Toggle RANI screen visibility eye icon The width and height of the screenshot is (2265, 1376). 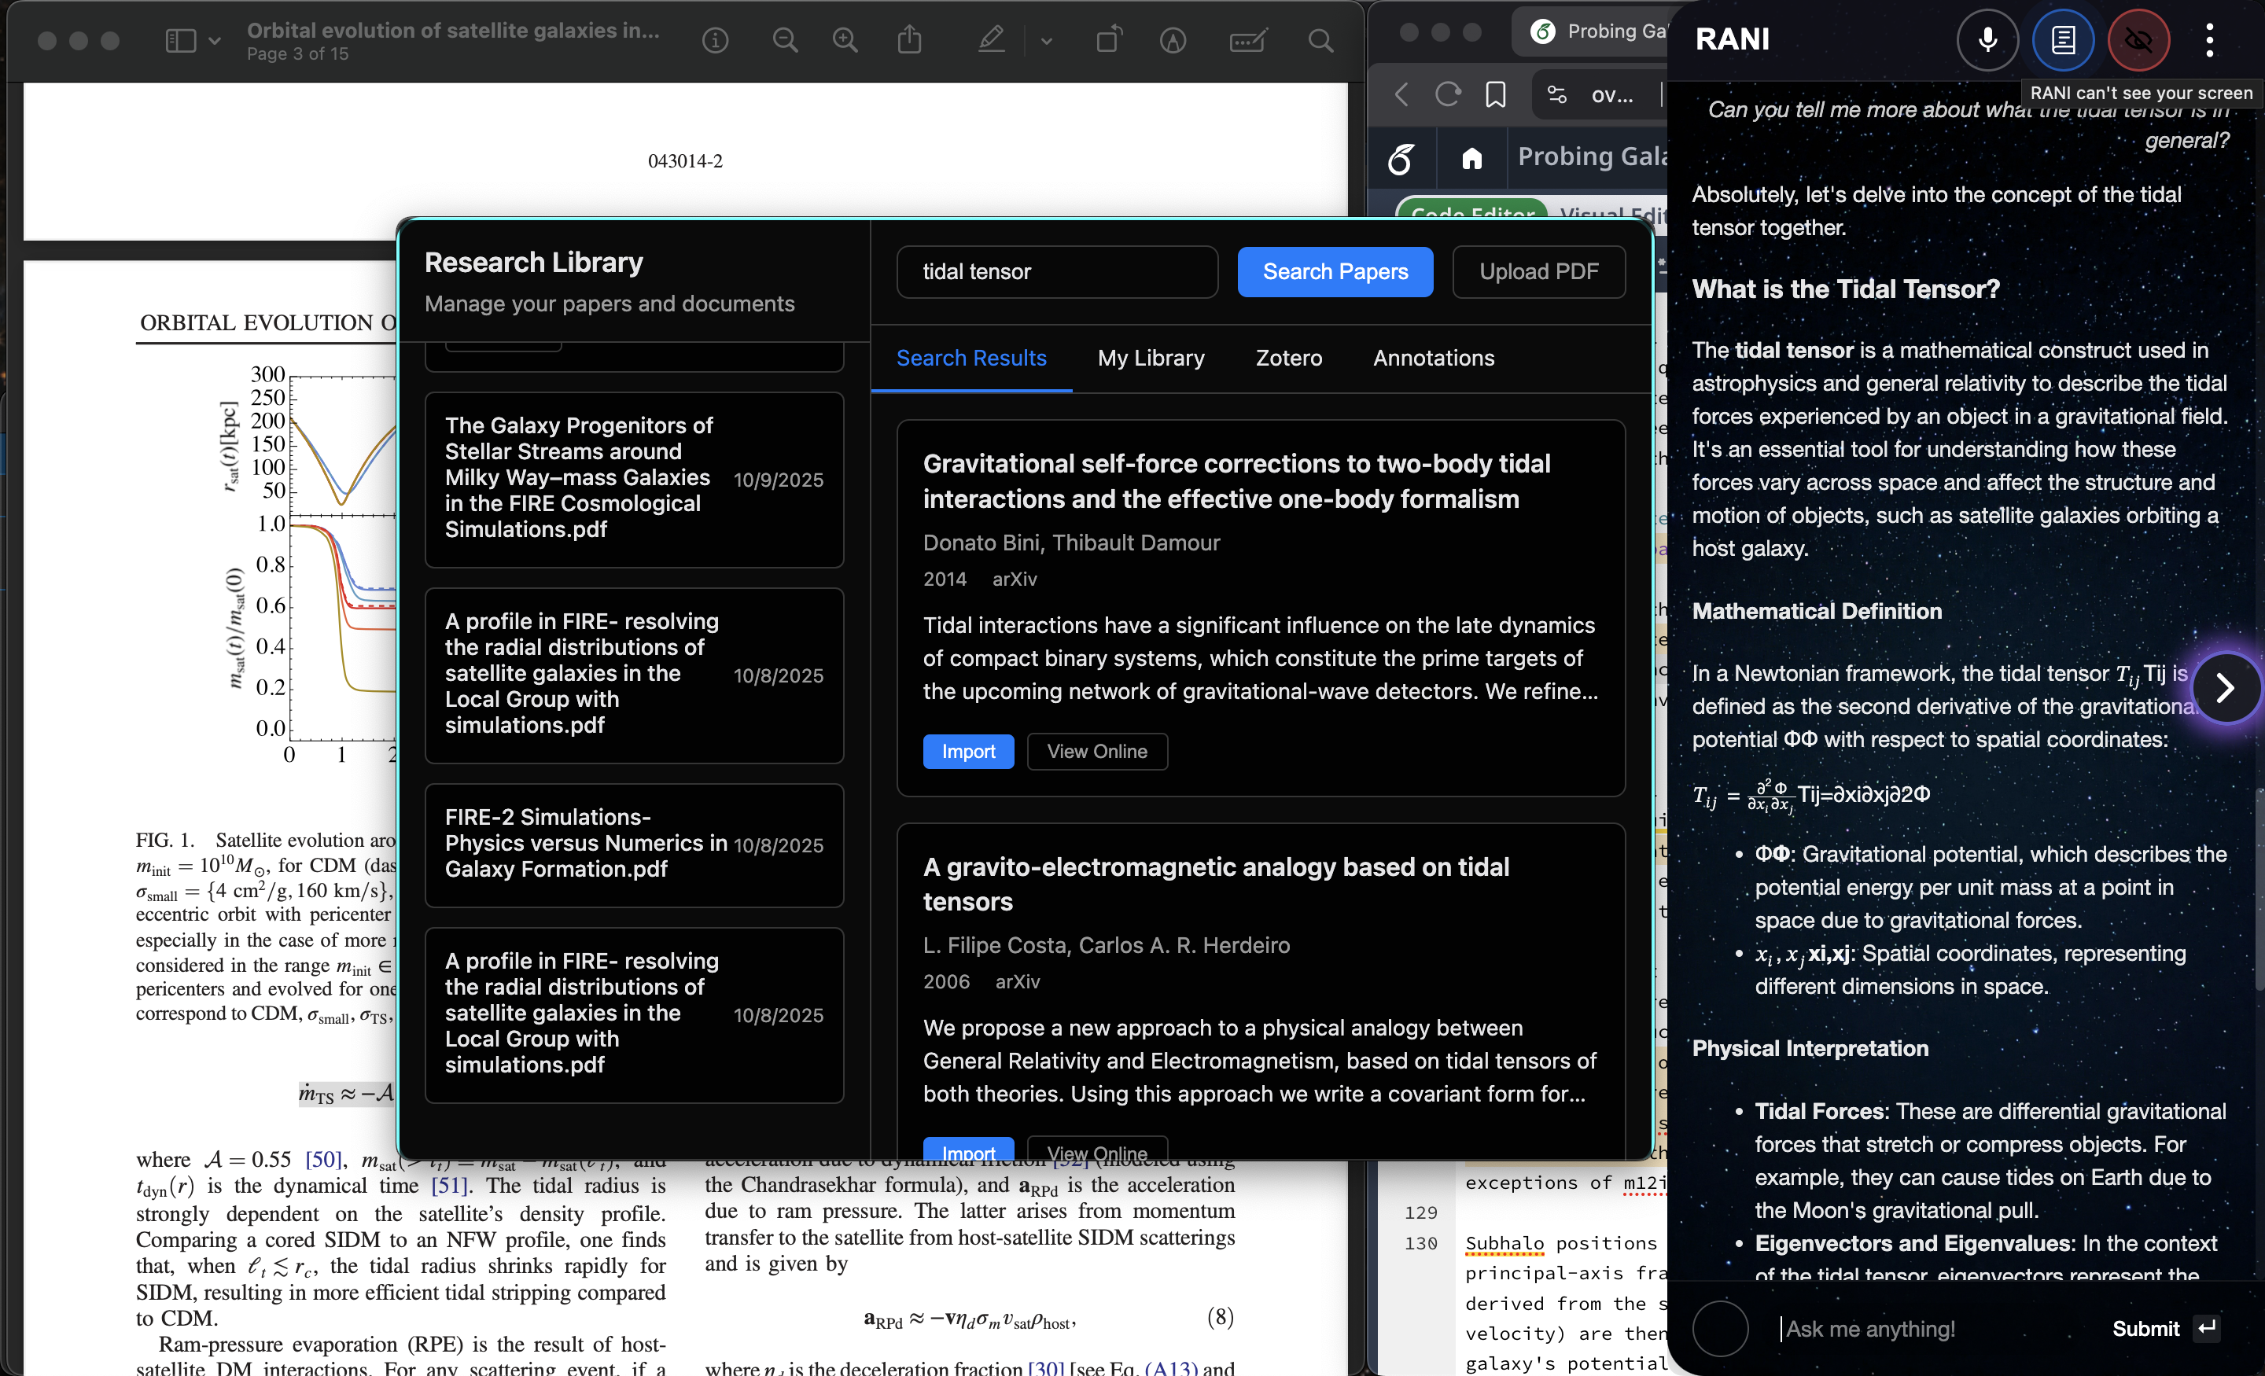pos(2138,39)
